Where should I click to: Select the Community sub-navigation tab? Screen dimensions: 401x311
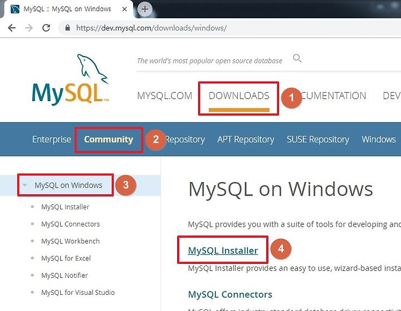coord(109,139)
